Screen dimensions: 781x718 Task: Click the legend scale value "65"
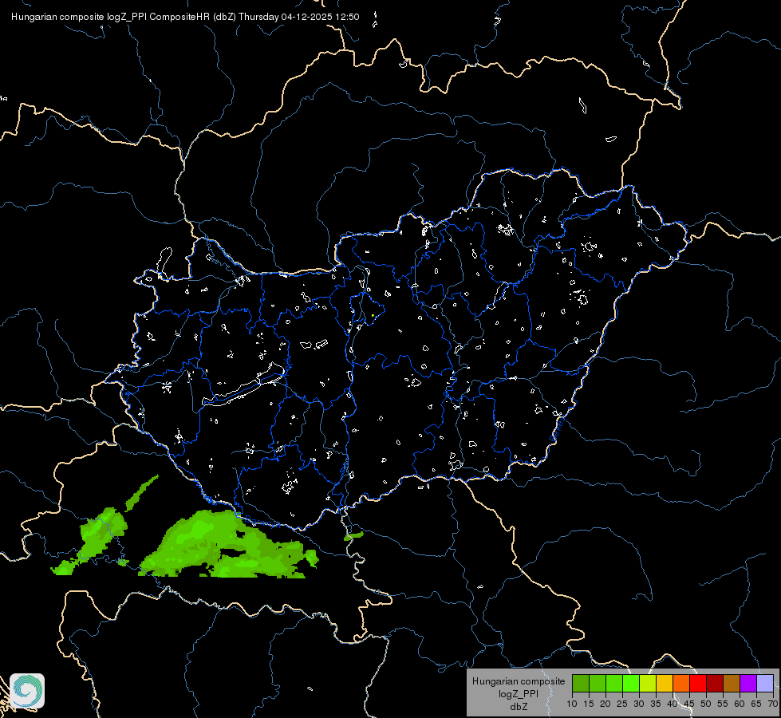[756, 704]
